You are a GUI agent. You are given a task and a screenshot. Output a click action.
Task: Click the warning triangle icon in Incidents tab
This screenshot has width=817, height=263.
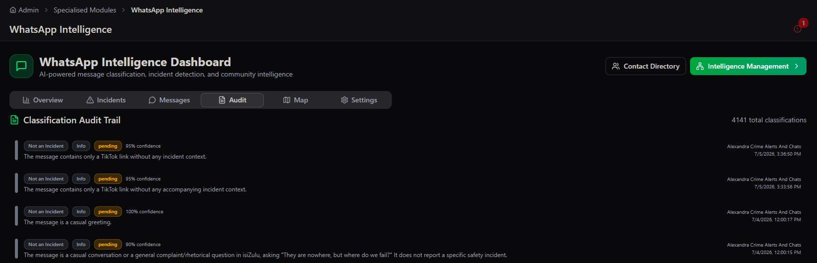(90, 100)
